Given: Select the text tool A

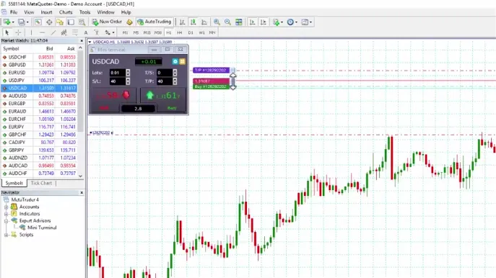Looking at the screenshot, I should 86,32.
